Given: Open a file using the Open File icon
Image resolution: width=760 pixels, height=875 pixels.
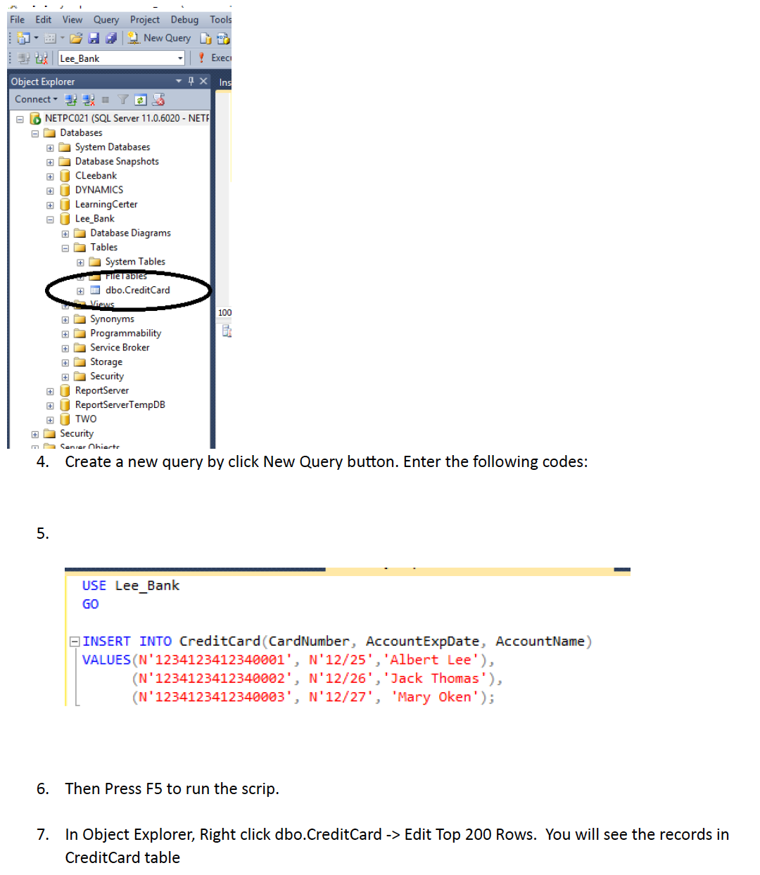Looking at the screenshot, I should point(75,38).
